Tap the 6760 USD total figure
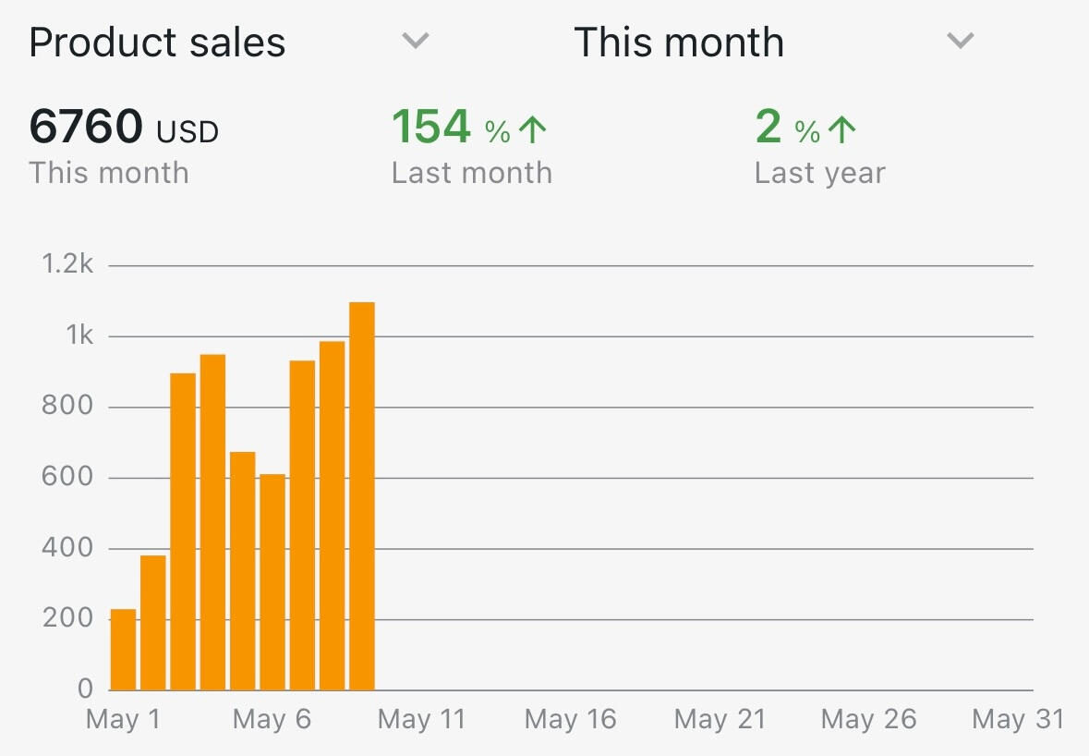Screen dimensions: 1089x756 (x=124, y=128)
